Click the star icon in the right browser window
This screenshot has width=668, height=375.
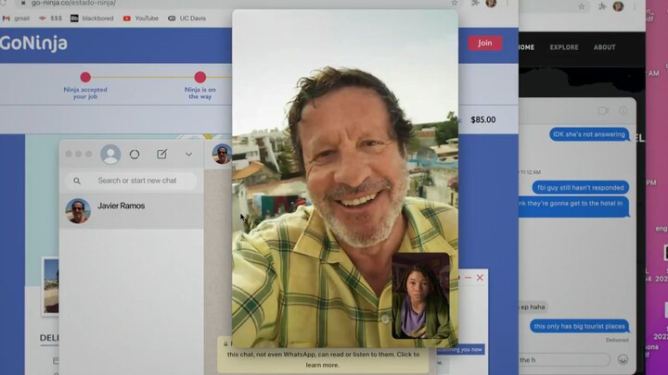coord(582,6)
